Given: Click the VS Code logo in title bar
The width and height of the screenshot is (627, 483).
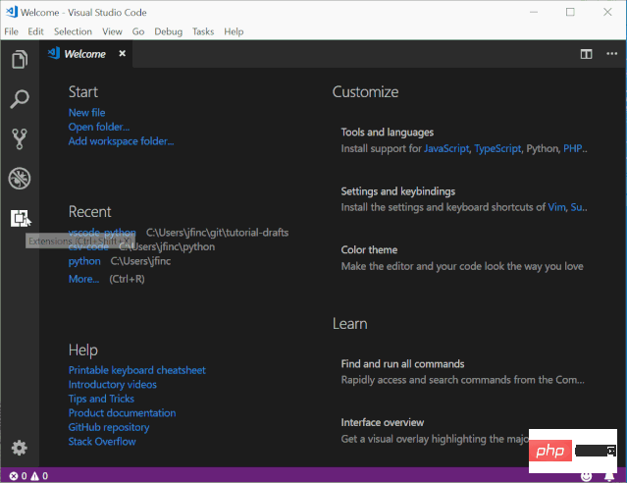Looking at the screenshot, I should pos(12,12).
